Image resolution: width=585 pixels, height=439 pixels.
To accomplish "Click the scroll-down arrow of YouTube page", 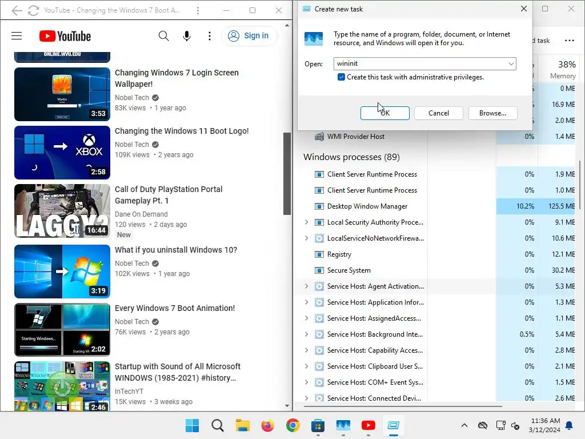I will click(287, 406).
